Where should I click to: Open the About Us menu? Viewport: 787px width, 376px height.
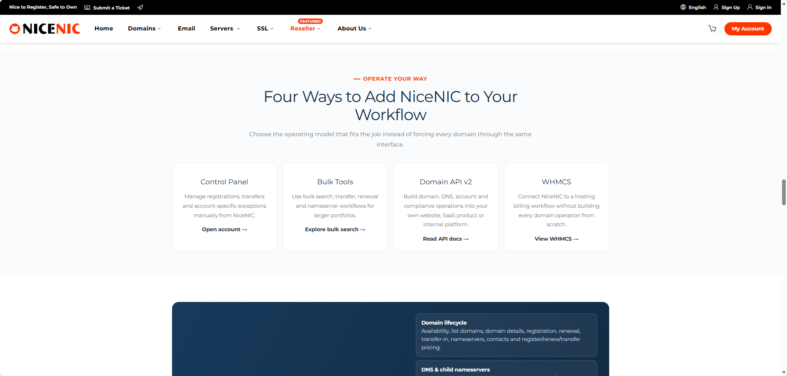click(352, 28)
